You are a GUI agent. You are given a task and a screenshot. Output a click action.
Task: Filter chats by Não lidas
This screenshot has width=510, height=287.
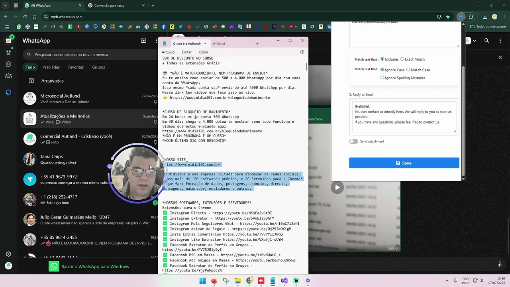click(51, 67)
